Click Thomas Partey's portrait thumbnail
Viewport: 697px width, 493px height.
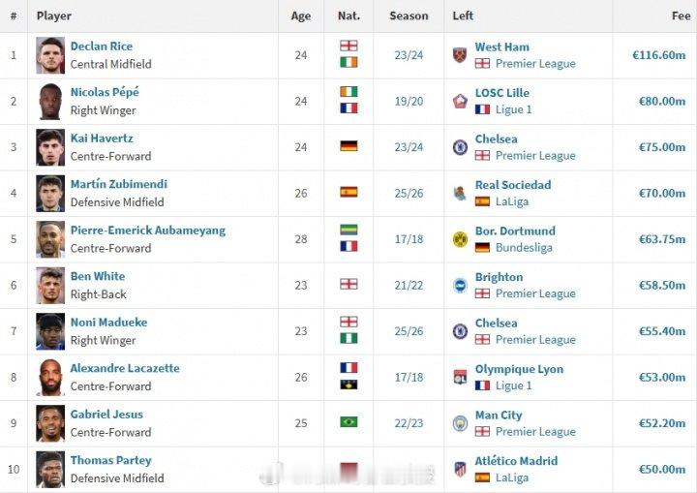pyautogui.click(x=50, y=470)
